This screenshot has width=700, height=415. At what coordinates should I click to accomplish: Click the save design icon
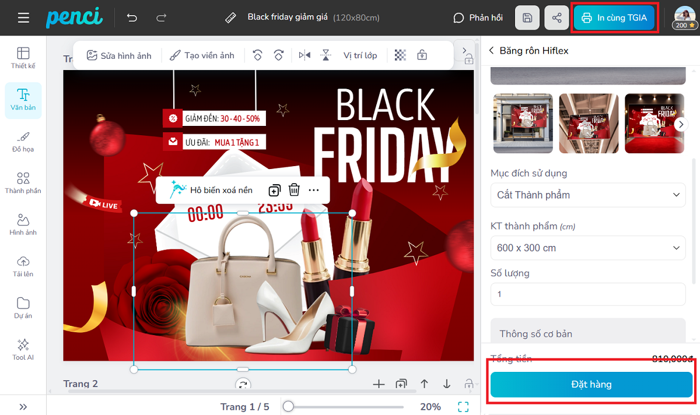pos(527,18)
